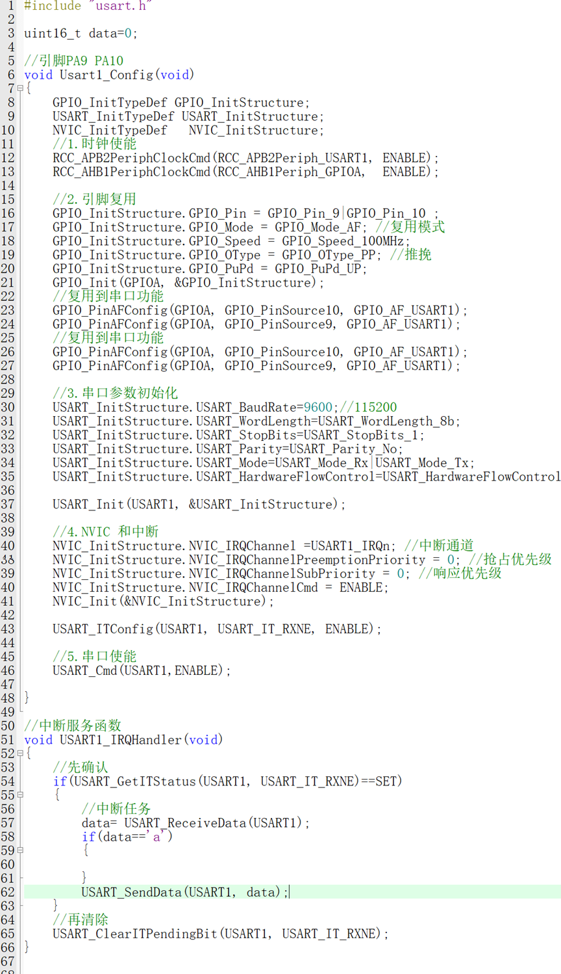The height and width of the screenshot is (974, 561).
Task: Click the //再清除 comment
Action: [81, 919]
